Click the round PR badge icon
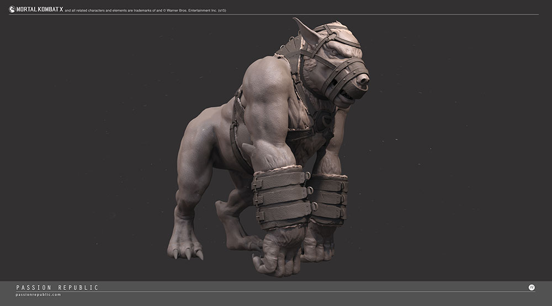The image size is (552, 306). [532, 287]
